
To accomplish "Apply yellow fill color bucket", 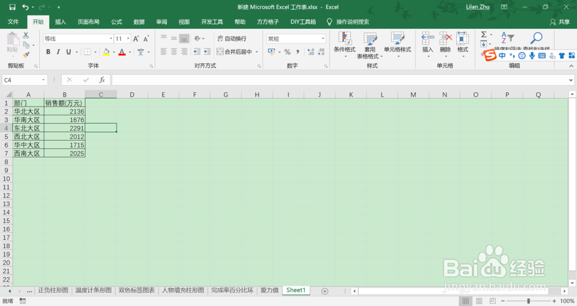I will pyautogui.click(x=106, y=52).
